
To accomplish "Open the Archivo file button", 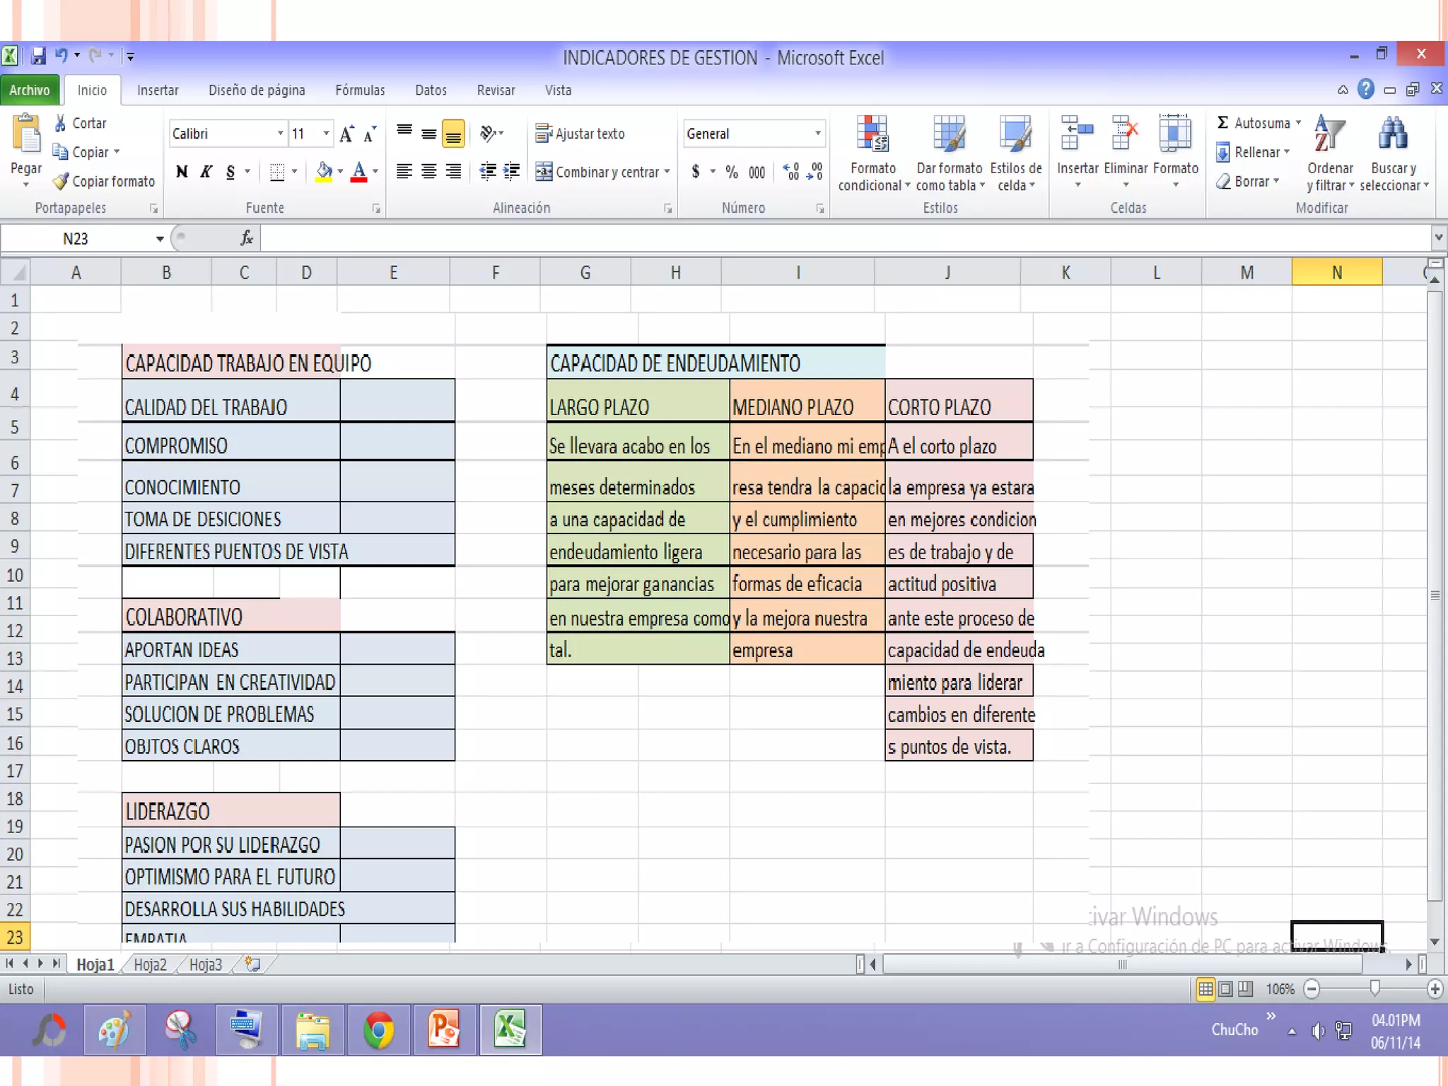I will point(29,90).
